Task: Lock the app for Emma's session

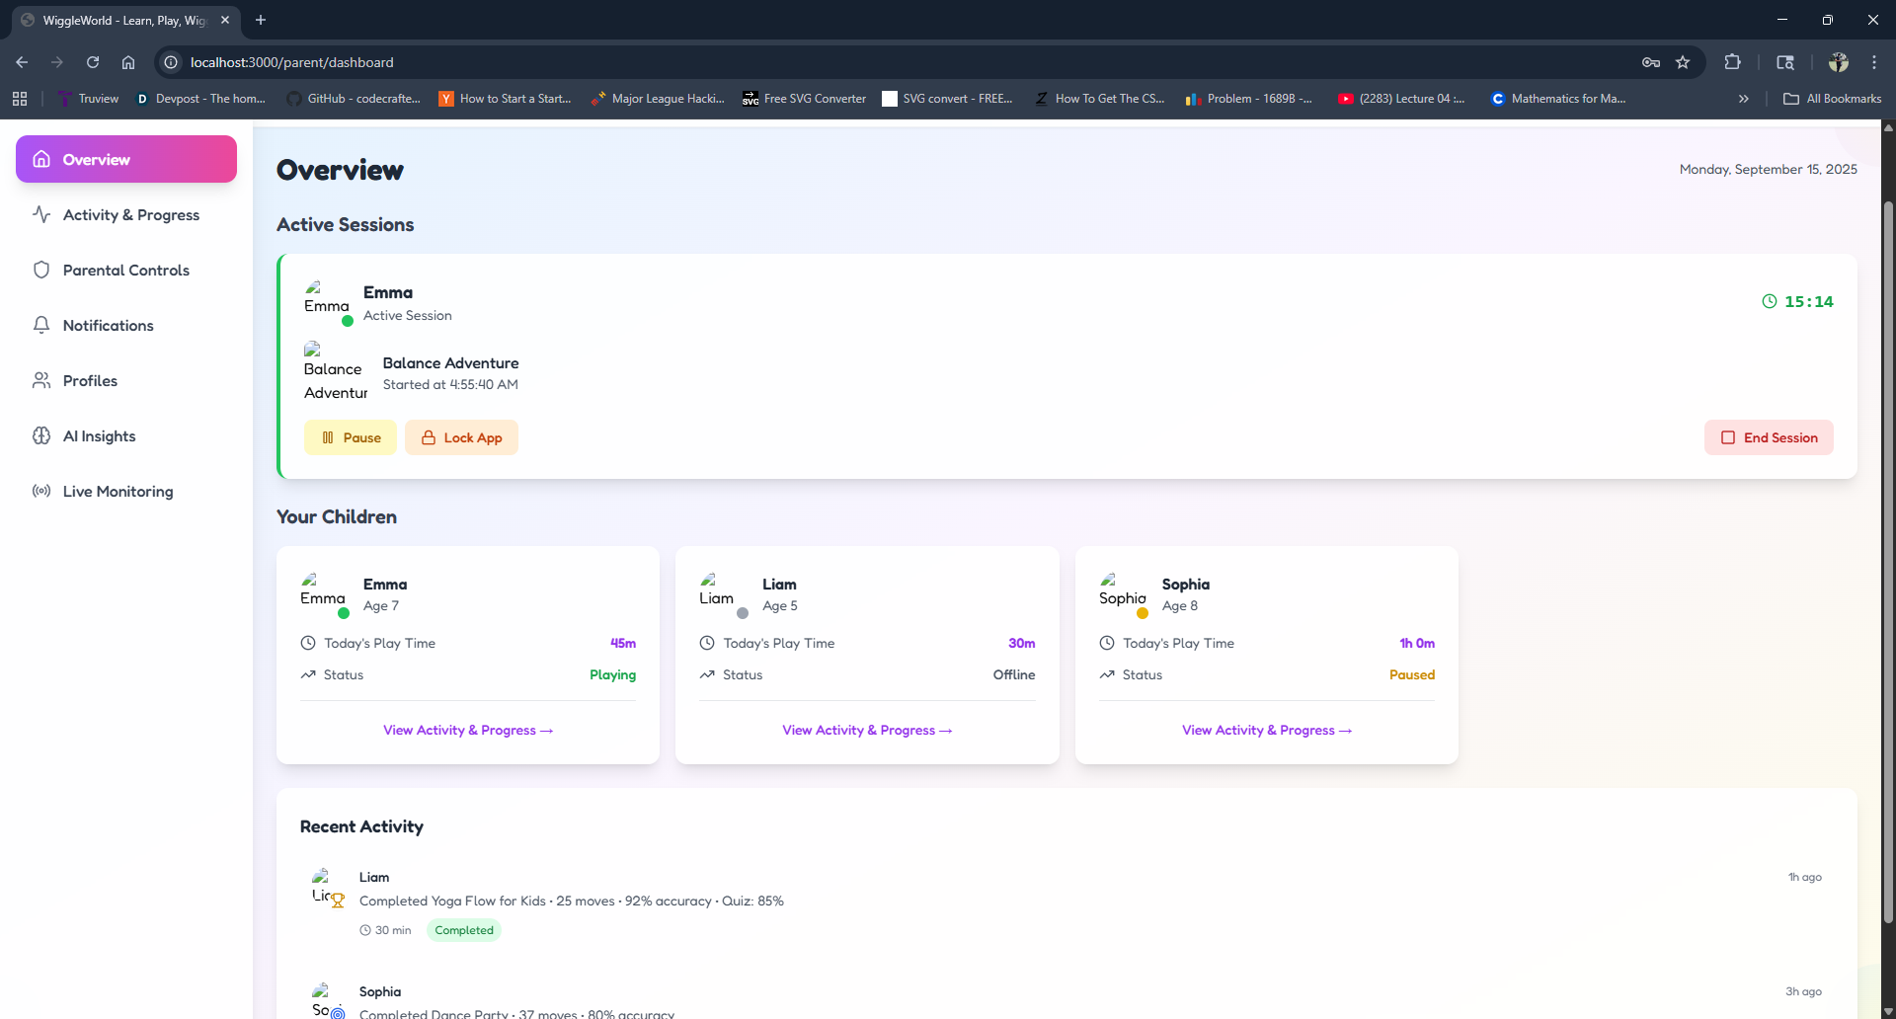Action: (x=461, y=437)
